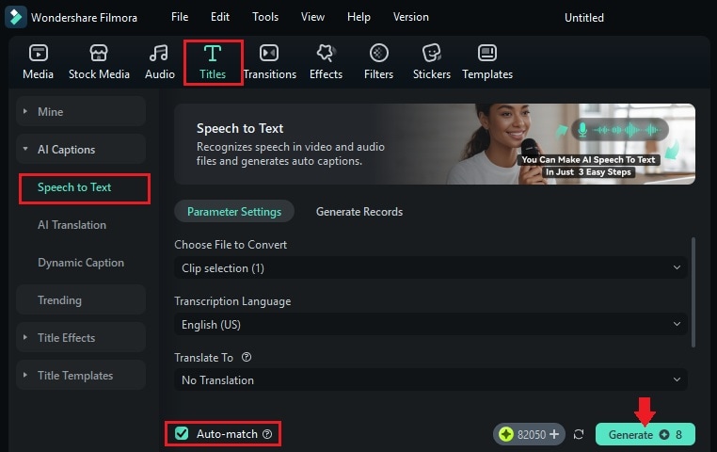Open the Media panel icon
This screenshot has width=717, height=452.
coord(38,53)
